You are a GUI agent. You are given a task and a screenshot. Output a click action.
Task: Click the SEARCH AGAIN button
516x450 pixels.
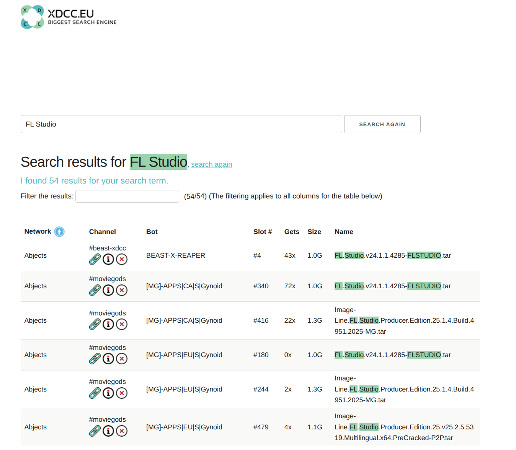tap(382, 124)
